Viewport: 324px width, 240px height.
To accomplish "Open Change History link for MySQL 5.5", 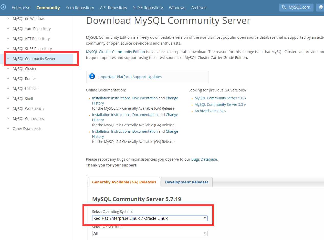I will [172, 131].
